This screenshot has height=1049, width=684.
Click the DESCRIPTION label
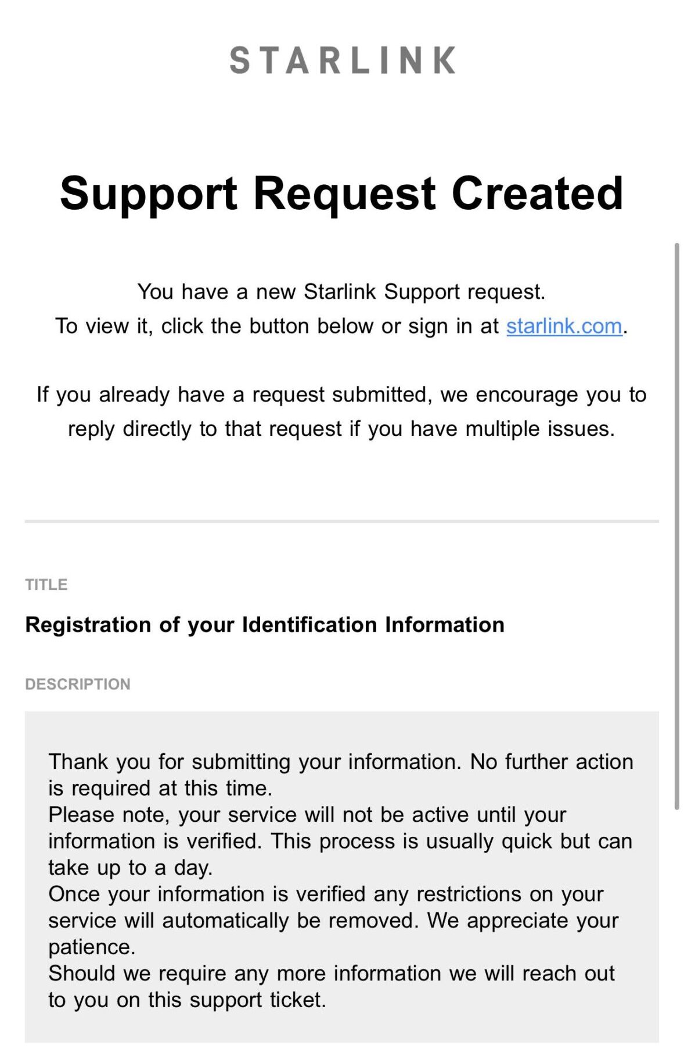click(x=78, y=684)
